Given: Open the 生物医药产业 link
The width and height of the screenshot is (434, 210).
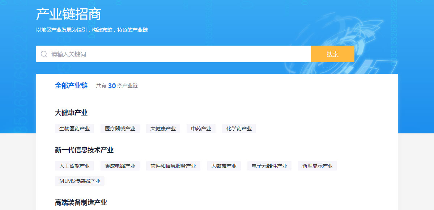Looking at the screenshot, I should (75, 128).
